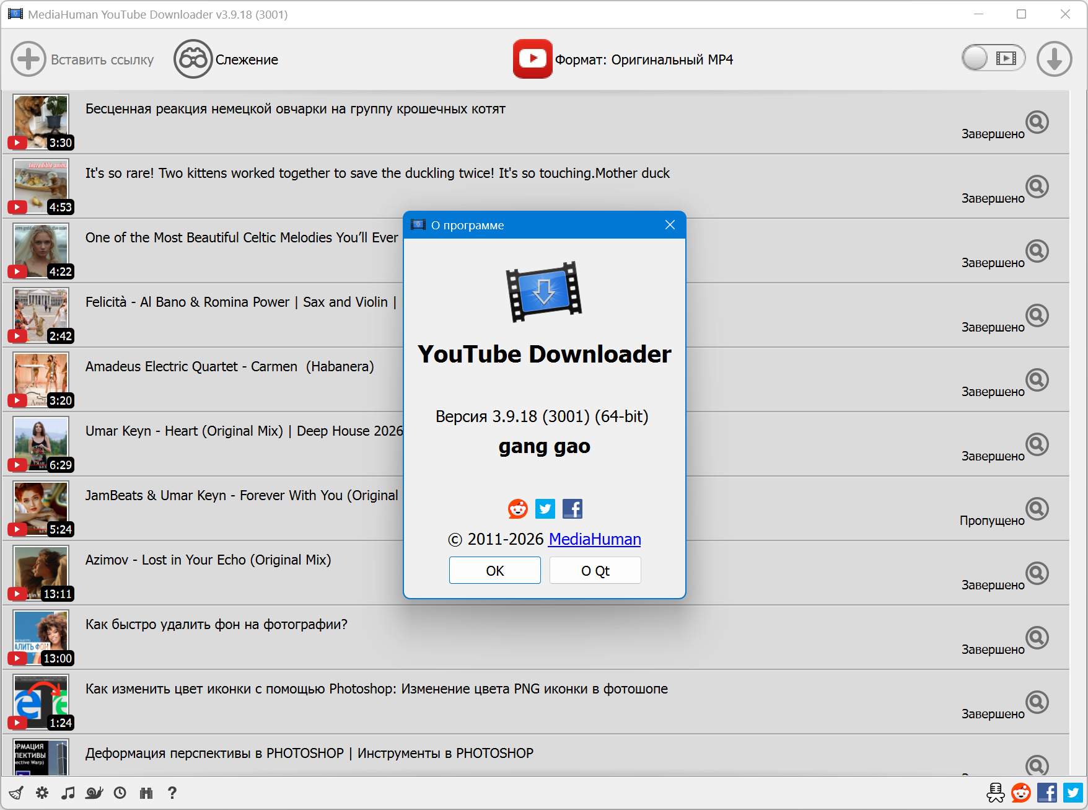This screenshot has width=1088, height=810.
Task: Click locate icon for Azimov Lost in Your Echo
Action: 1037,573
